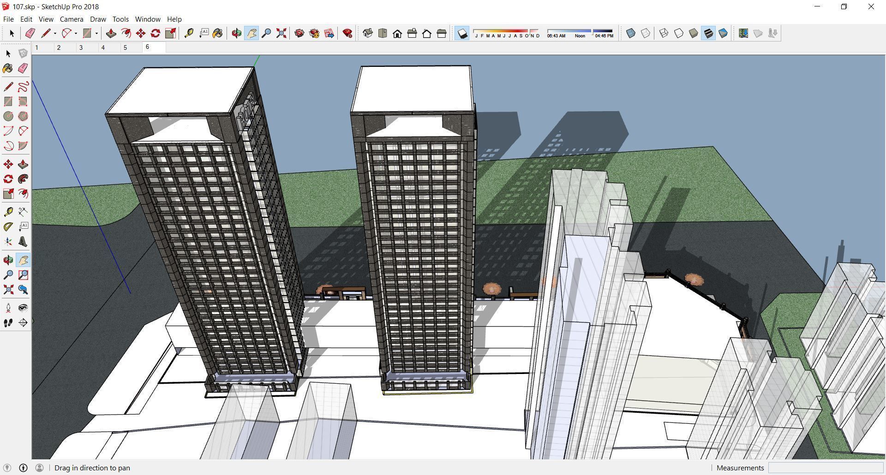Select the Polygon tool in side toolbar

[23, 116]
